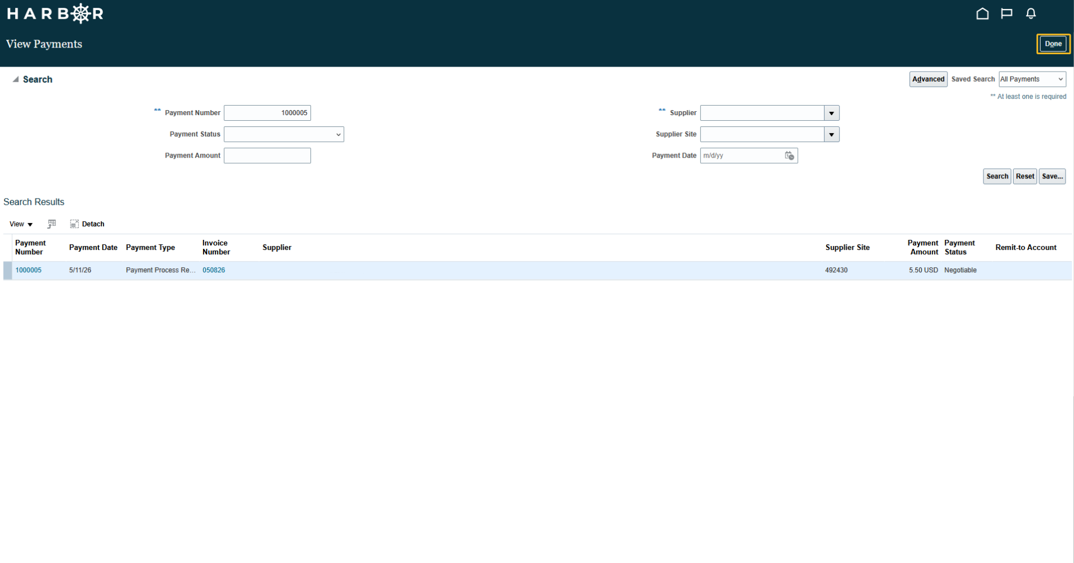The width and height of the screenshot is (1074, 563).
Task: Click the View Payments page title
Action: [44, 44]
